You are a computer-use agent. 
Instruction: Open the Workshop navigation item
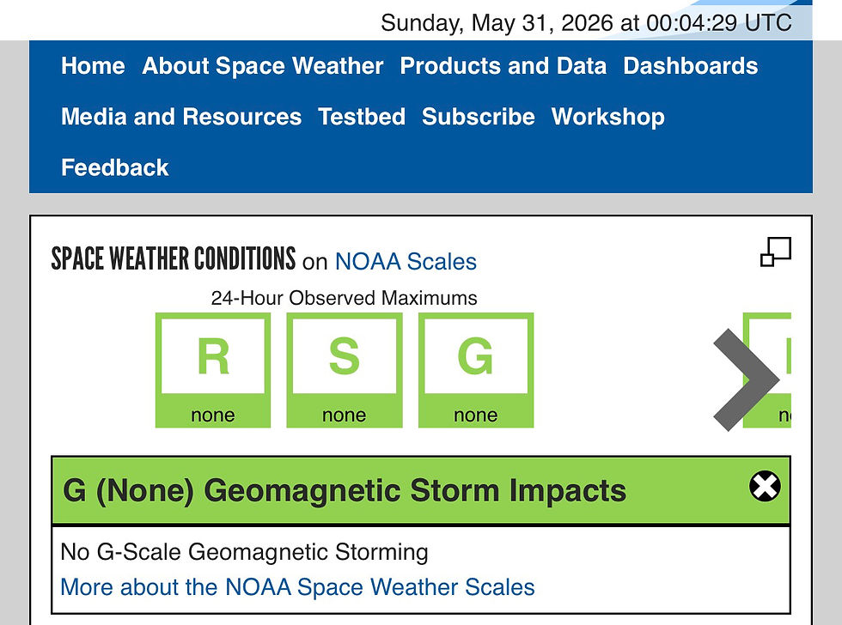pyautogui.click(x=608, y=117)
